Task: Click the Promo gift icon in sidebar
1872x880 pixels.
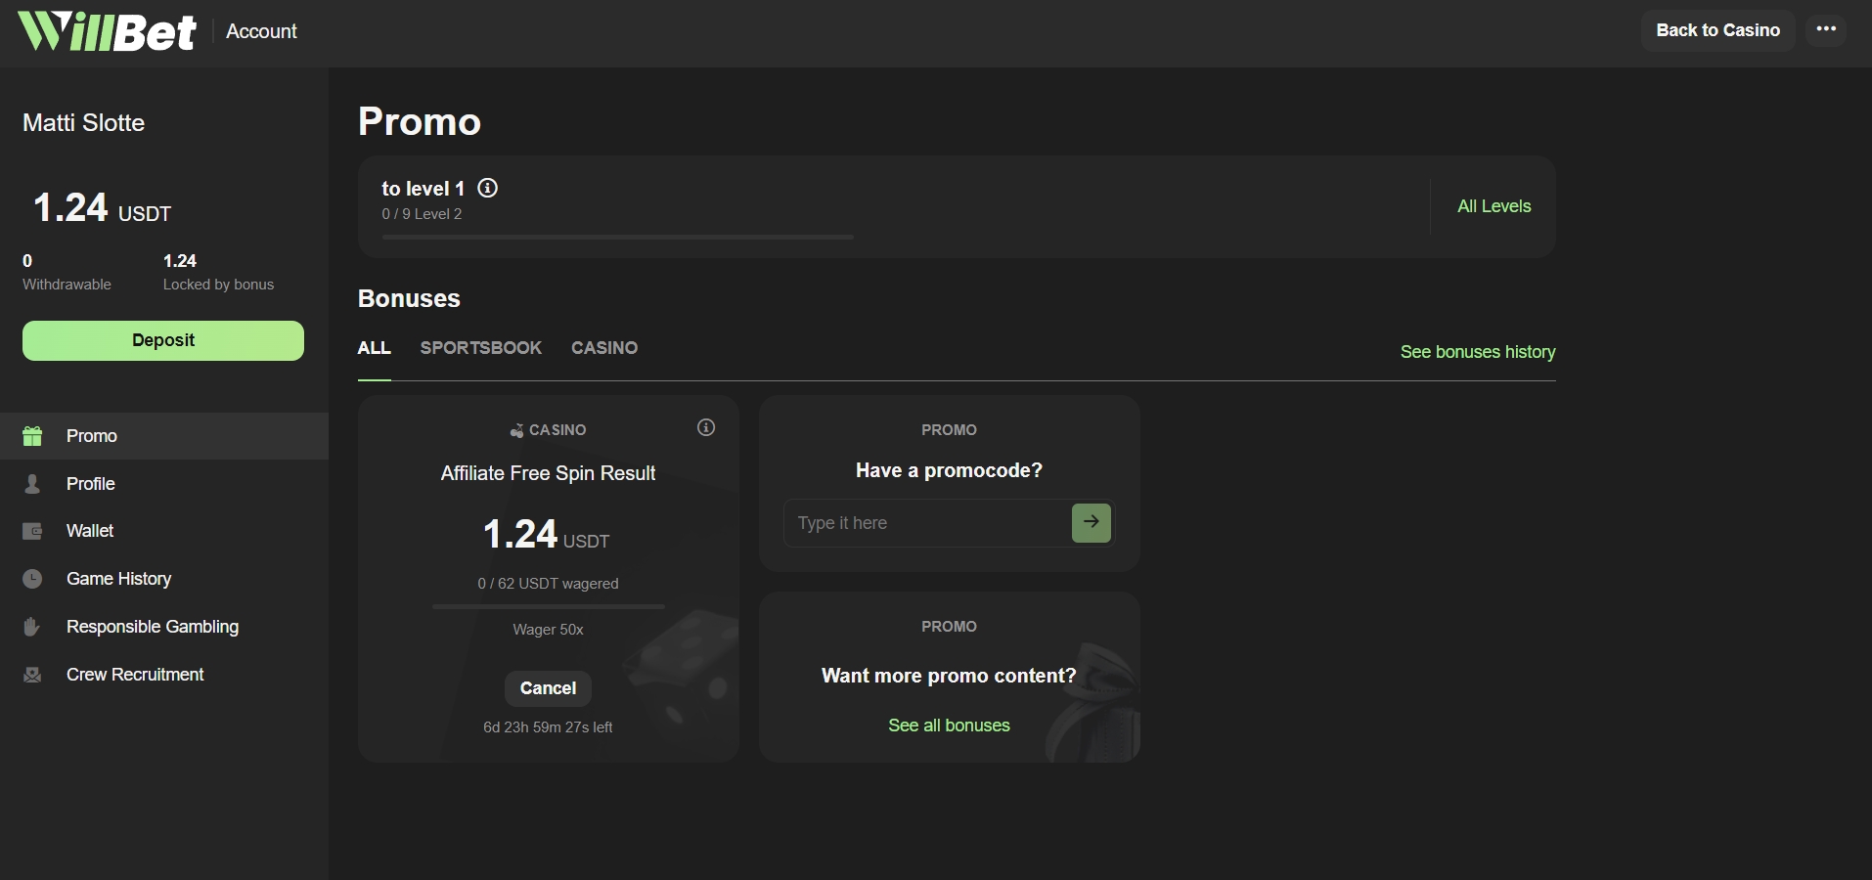Action: (x=32, y=436)
